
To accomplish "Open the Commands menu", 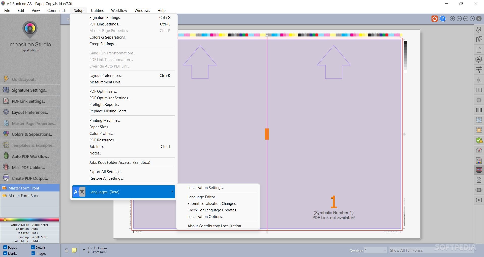I will [57, 11].
